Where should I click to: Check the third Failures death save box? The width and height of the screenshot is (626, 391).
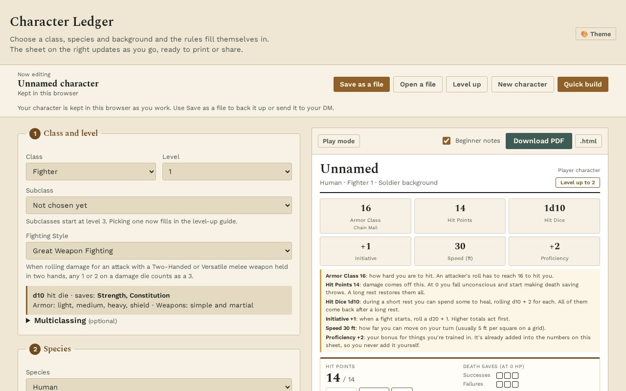515,384
